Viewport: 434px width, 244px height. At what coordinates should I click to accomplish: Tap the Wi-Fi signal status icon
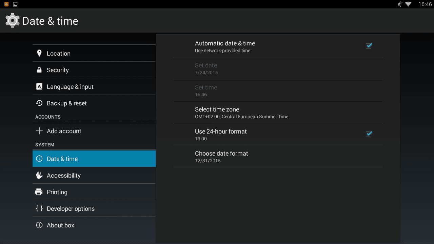(x=408, y=4)
